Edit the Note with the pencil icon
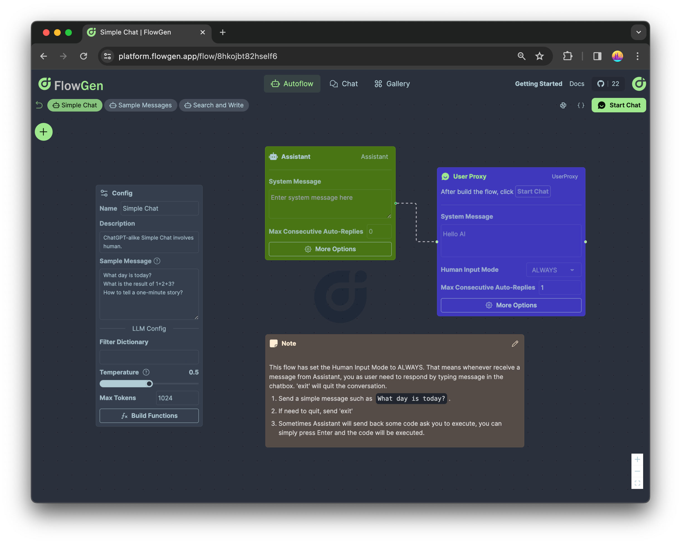This screenshot has width=681, height=544. 515,344
